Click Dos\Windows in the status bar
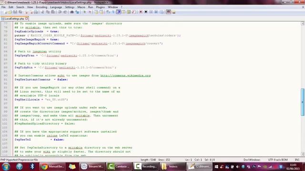 click(252, 160)
